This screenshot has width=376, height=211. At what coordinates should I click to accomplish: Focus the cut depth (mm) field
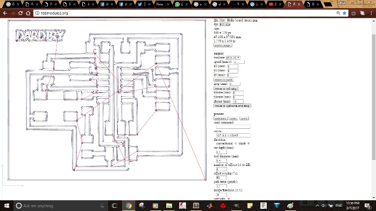tap(221, 152)
